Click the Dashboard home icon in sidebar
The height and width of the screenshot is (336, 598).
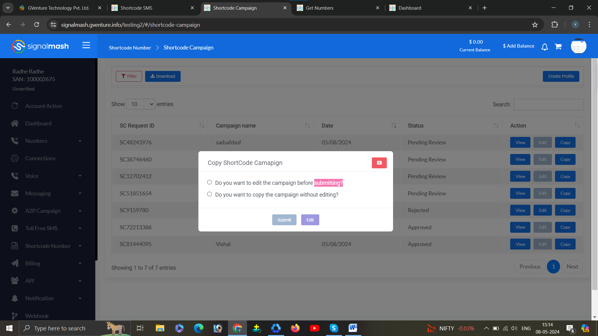tap(15, 124)
